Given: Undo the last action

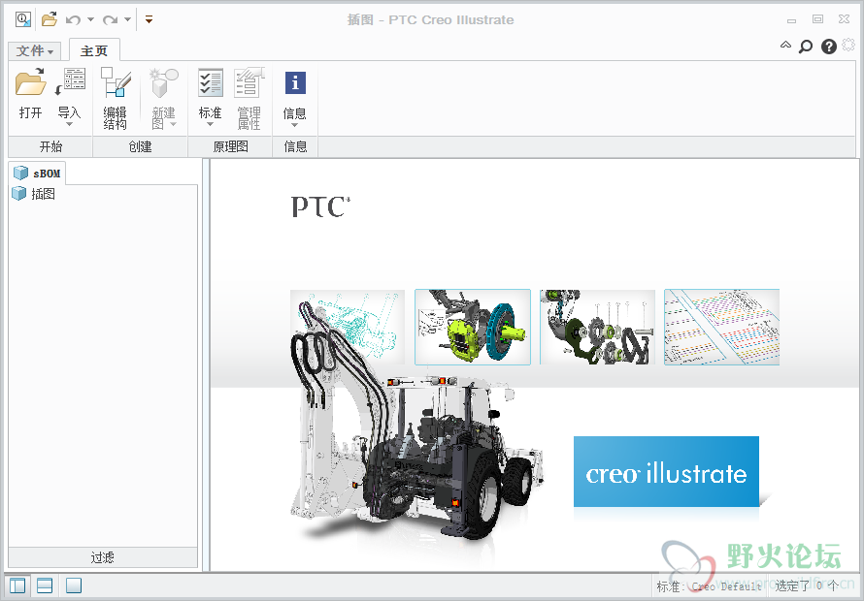Looking at the screenshot, I should point(73,20).
